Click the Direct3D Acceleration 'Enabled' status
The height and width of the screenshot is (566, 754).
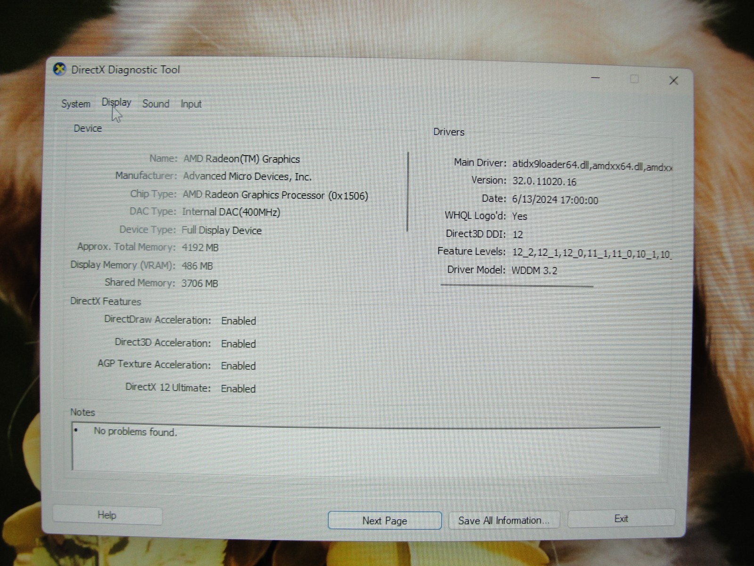[x=238, y=344]
